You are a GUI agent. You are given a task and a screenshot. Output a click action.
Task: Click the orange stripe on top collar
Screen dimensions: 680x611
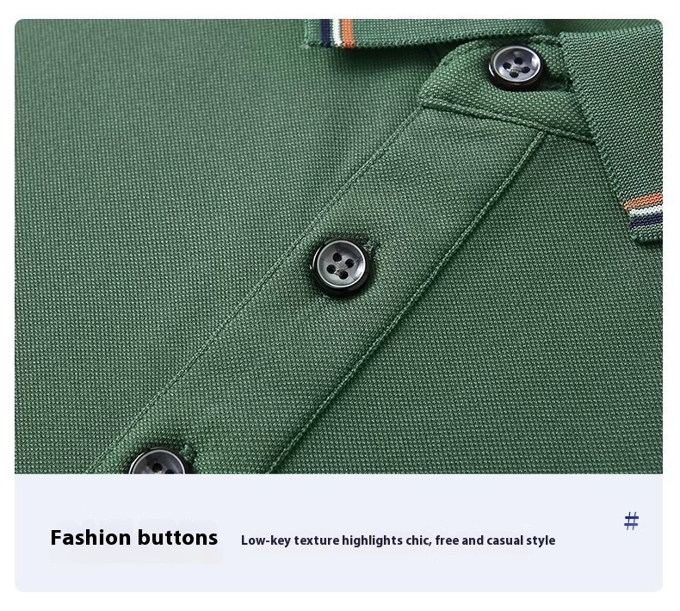coord(348,33)
